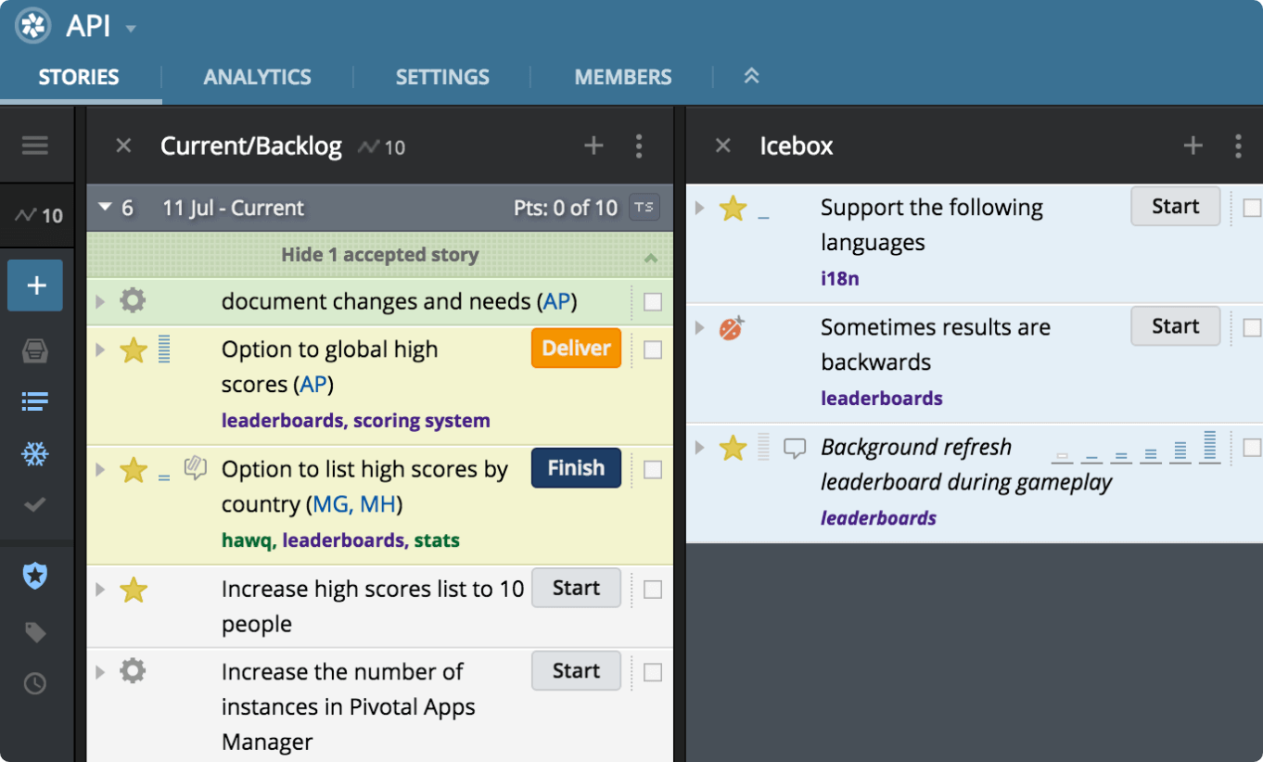
Task: Select checkbox for Support the following languages
Action: click(x=1252, y=208)
